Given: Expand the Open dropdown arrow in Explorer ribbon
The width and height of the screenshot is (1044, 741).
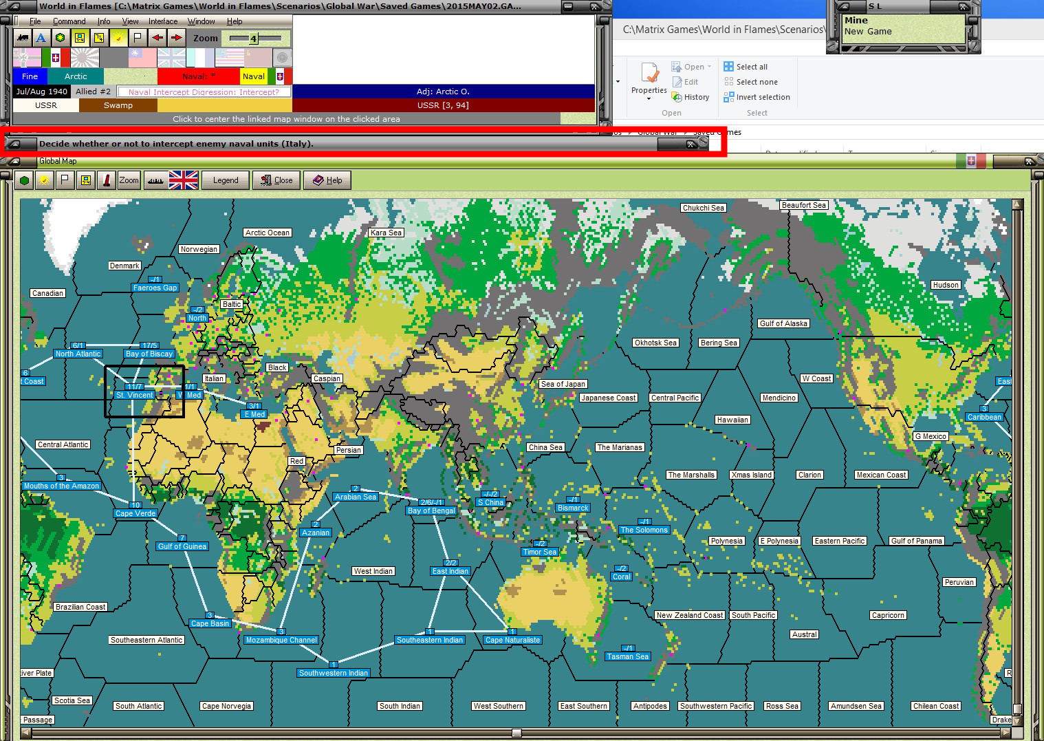Looking at the screenshot, I should (x=709, y=67).
